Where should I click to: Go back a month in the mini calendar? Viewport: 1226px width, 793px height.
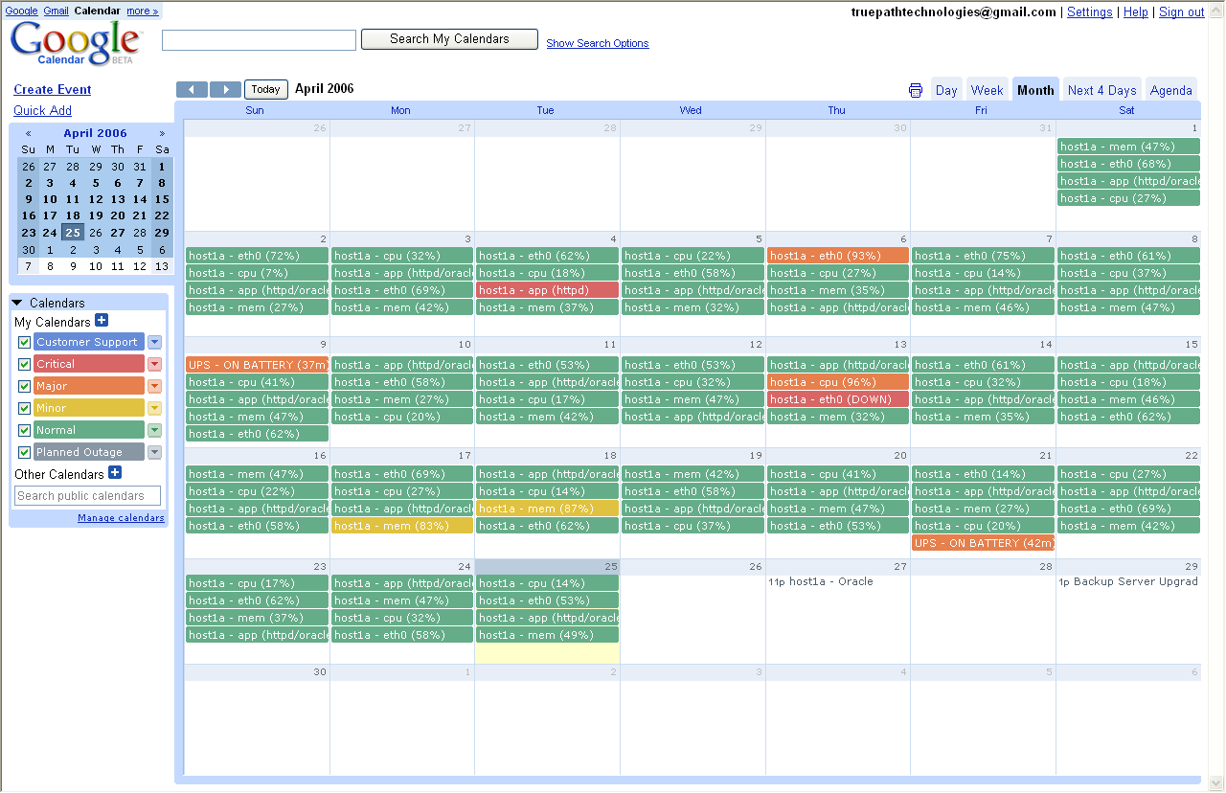pos(29,133)
